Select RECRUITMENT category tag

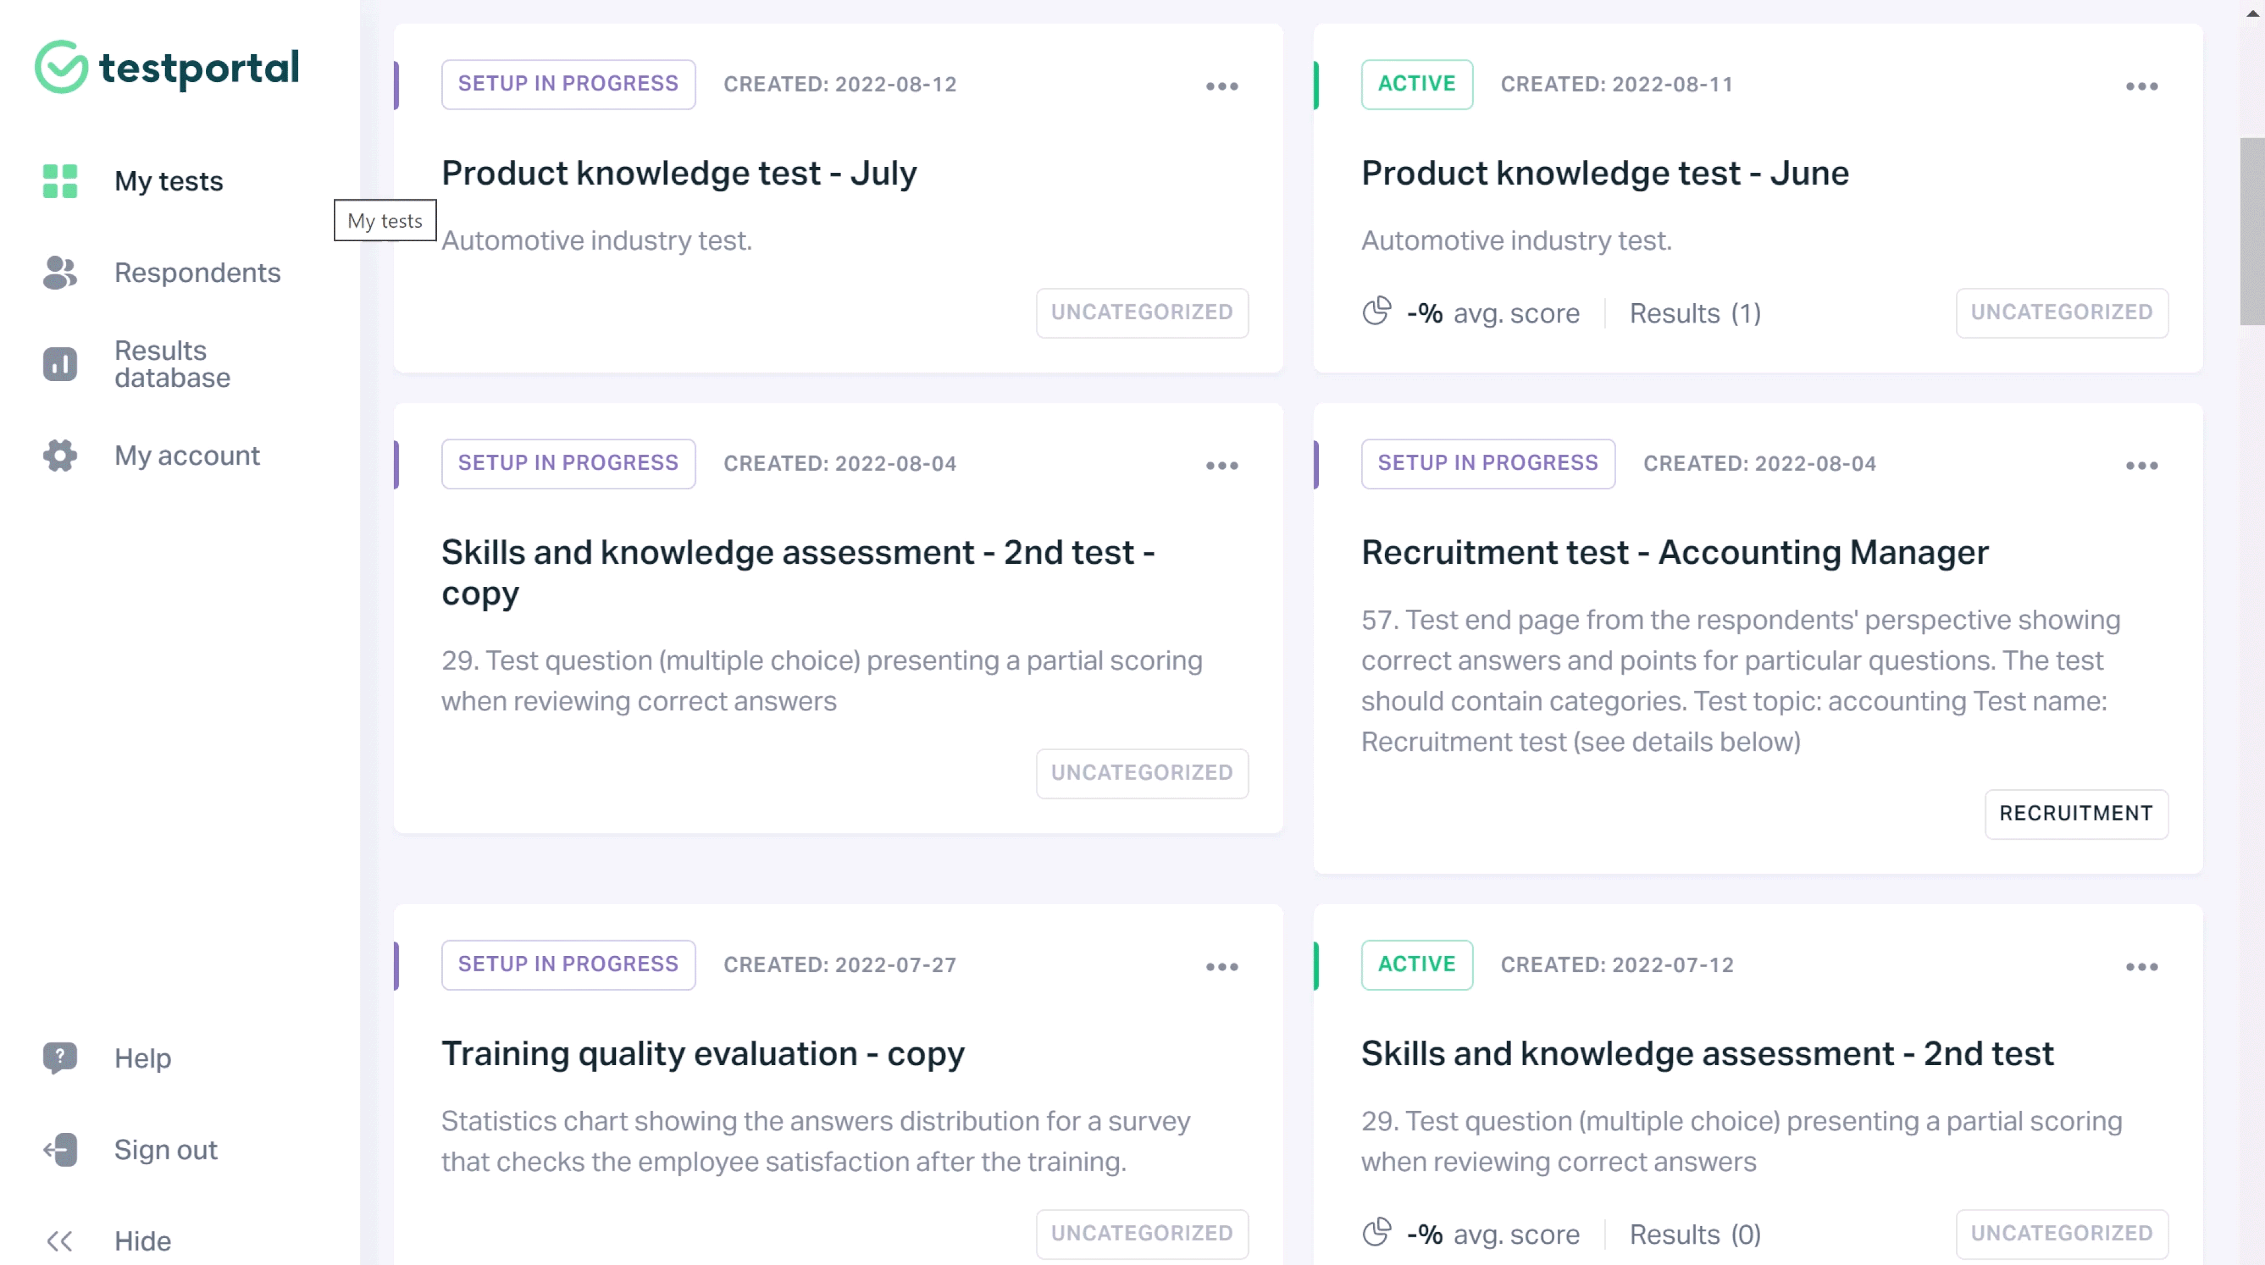click(2077, 812)
